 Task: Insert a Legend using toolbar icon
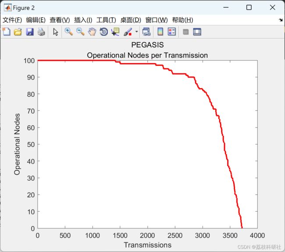pos(172,32)
